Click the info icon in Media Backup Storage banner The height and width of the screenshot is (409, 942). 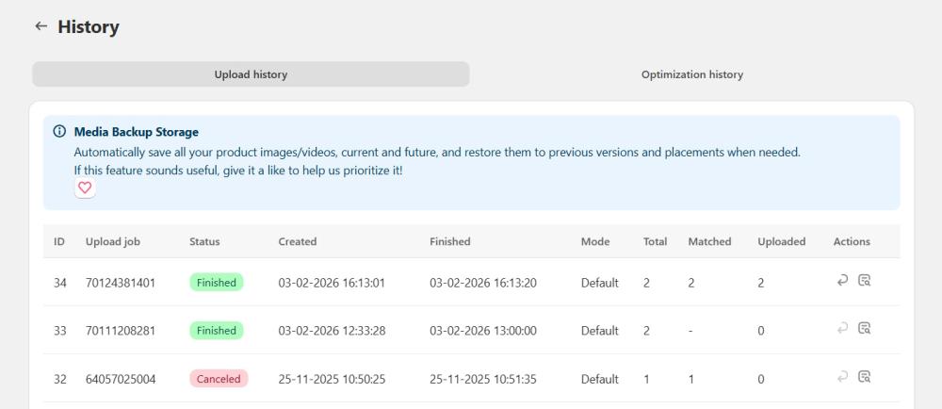pyautogui.click(x=59, y=132)
